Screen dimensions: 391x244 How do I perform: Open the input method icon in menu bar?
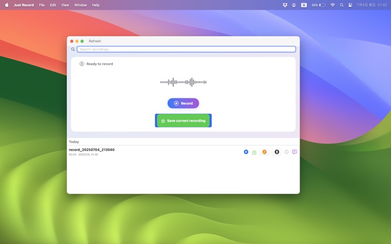pos(304,5)
